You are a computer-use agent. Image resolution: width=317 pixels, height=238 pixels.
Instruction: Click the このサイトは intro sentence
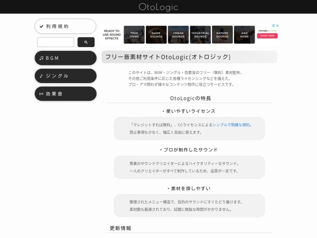coord(185,72)
